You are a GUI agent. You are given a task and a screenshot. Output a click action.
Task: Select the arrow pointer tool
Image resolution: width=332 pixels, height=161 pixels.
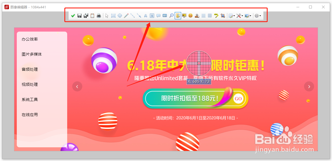(x=107, y=16)
